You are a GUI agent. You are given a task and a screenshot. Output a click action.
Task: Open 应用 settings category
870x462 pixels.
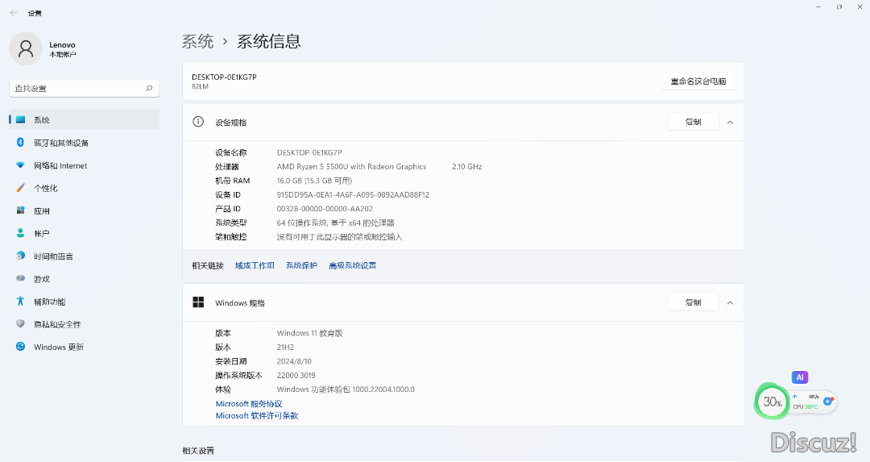(x=85, y=211)
